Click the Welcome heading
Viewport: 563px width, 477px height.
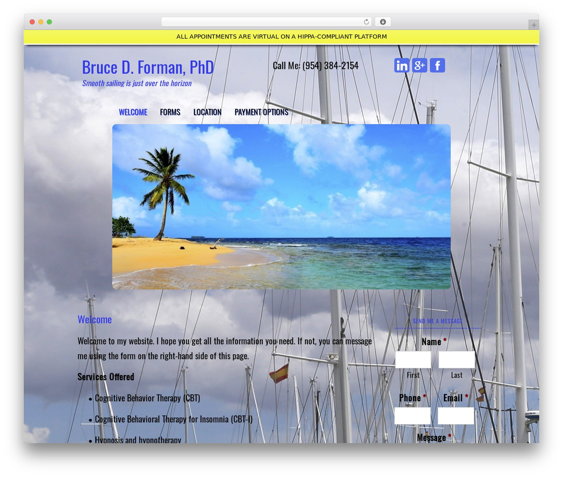(95, 319)
